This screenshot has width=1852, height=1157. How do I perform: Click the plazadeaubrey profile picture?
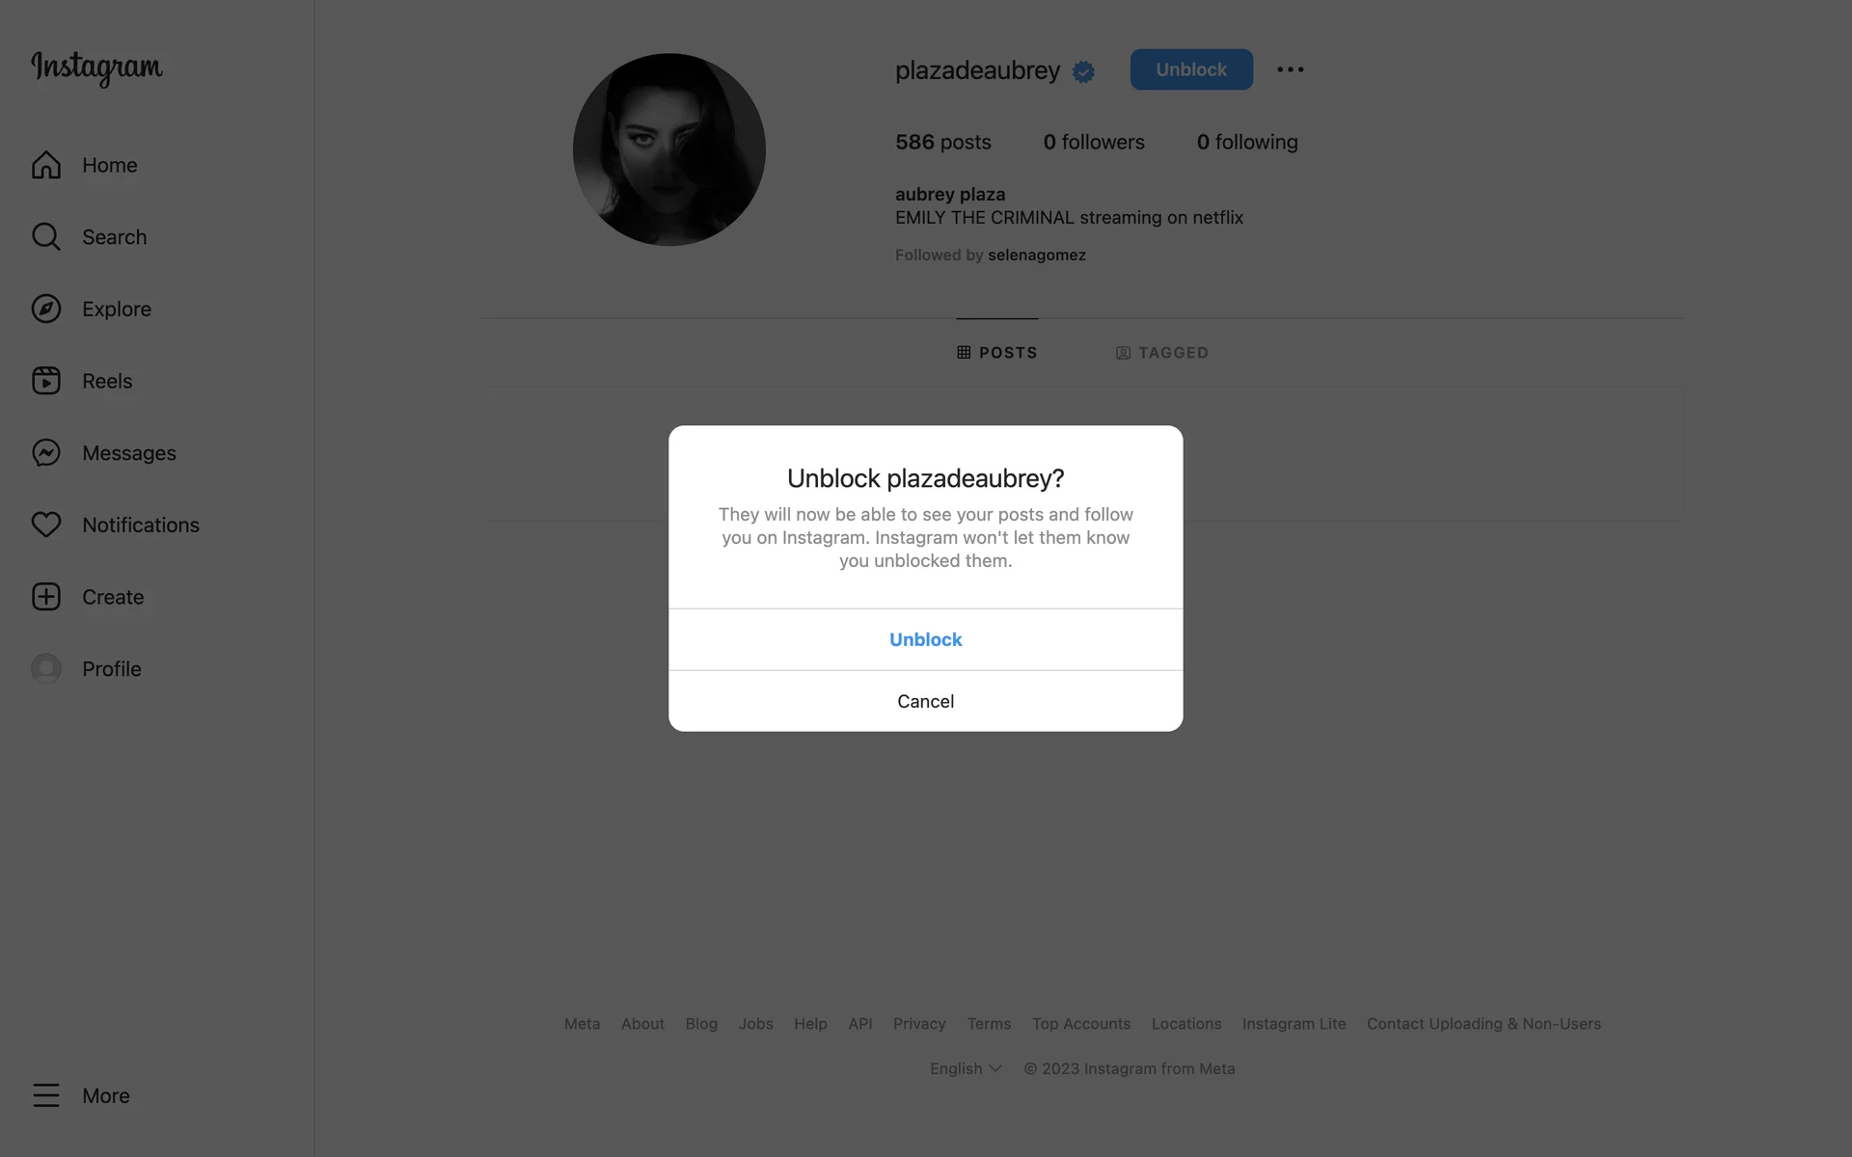(669, 149)
